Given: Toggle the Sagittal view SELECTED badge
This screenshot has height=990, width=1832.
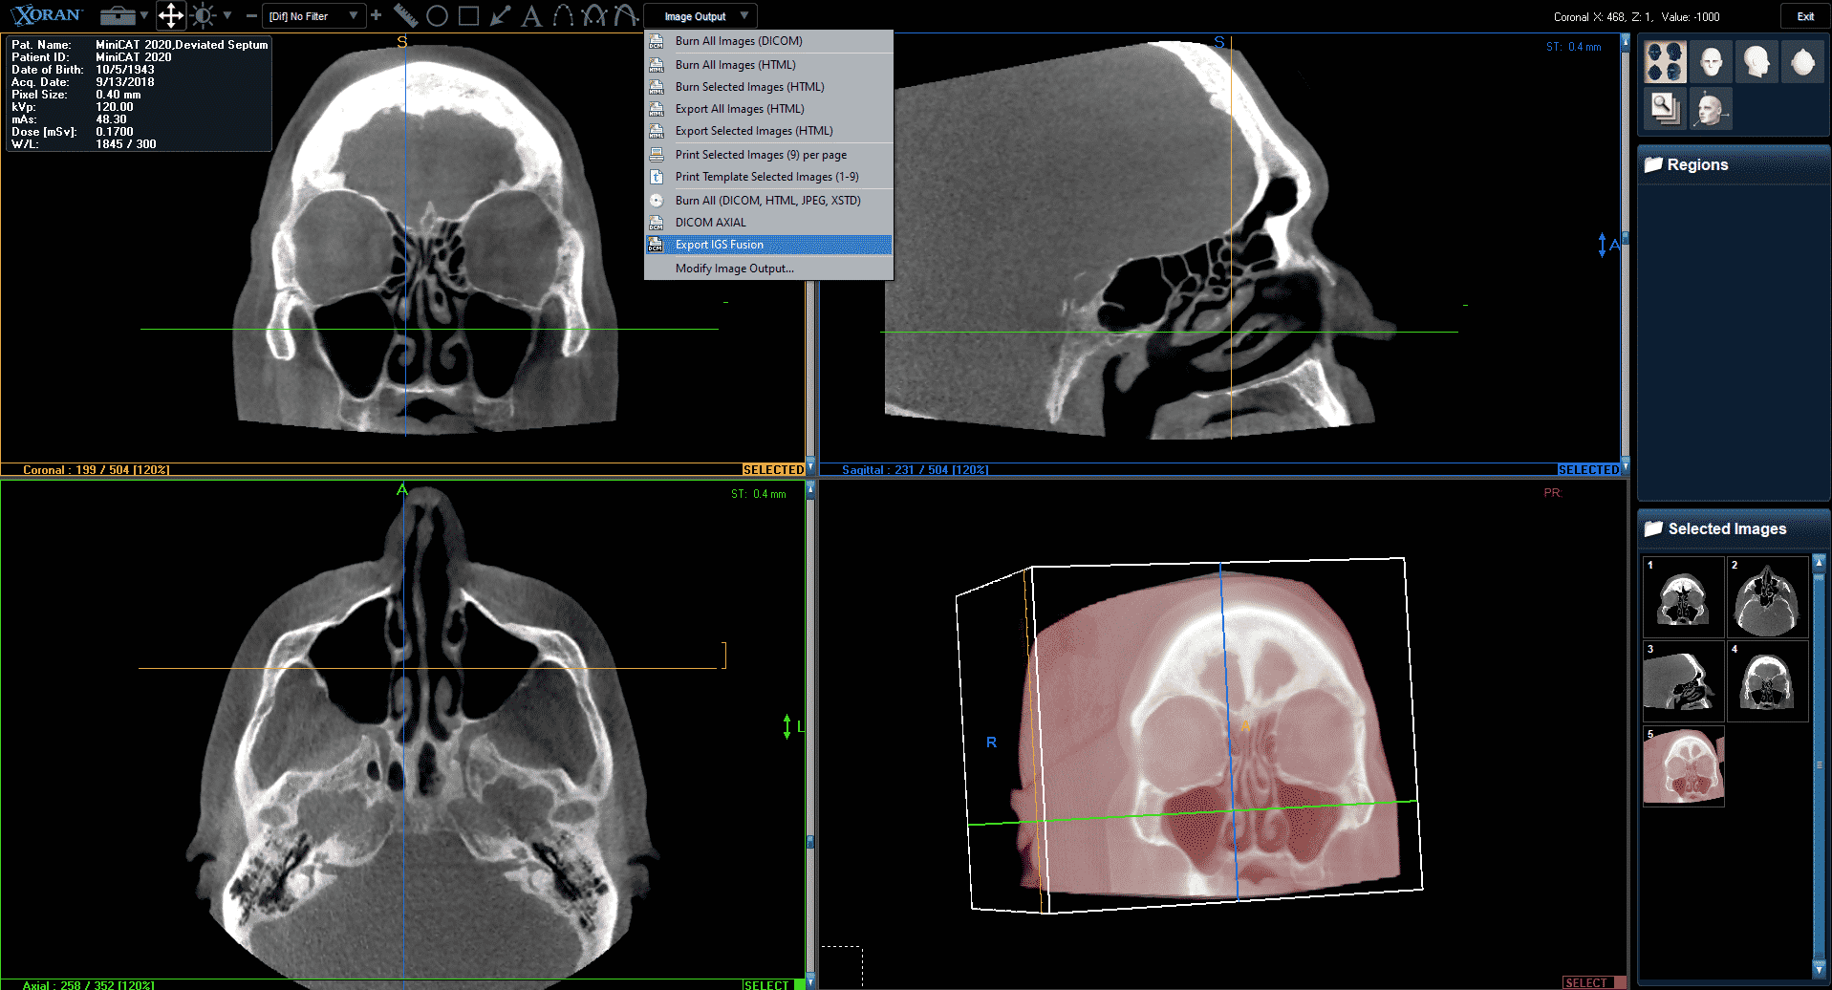Looking at the screenshot, I should click(x=1588, y=469).
